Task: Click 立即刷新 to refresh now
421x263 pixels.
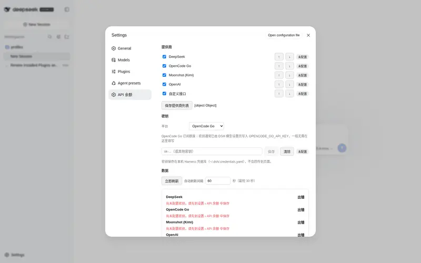Action: coord(172,181)
